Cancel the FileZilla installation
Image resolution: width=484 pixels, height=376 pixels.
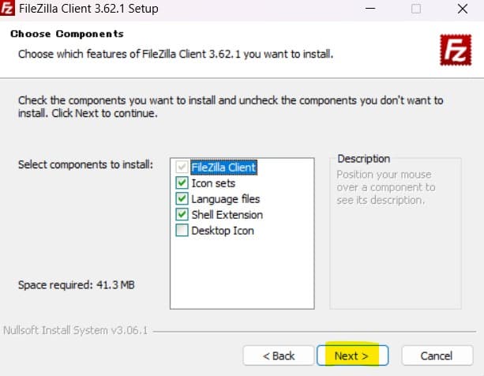437,355
